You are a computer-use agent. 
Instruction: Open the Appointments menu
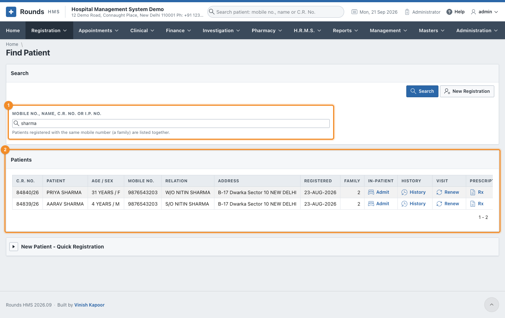click(99, 30)
